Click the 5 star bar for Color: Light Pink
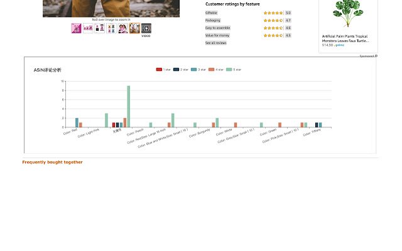This screenshot has height=251, width=402. (x=106, y=120)
